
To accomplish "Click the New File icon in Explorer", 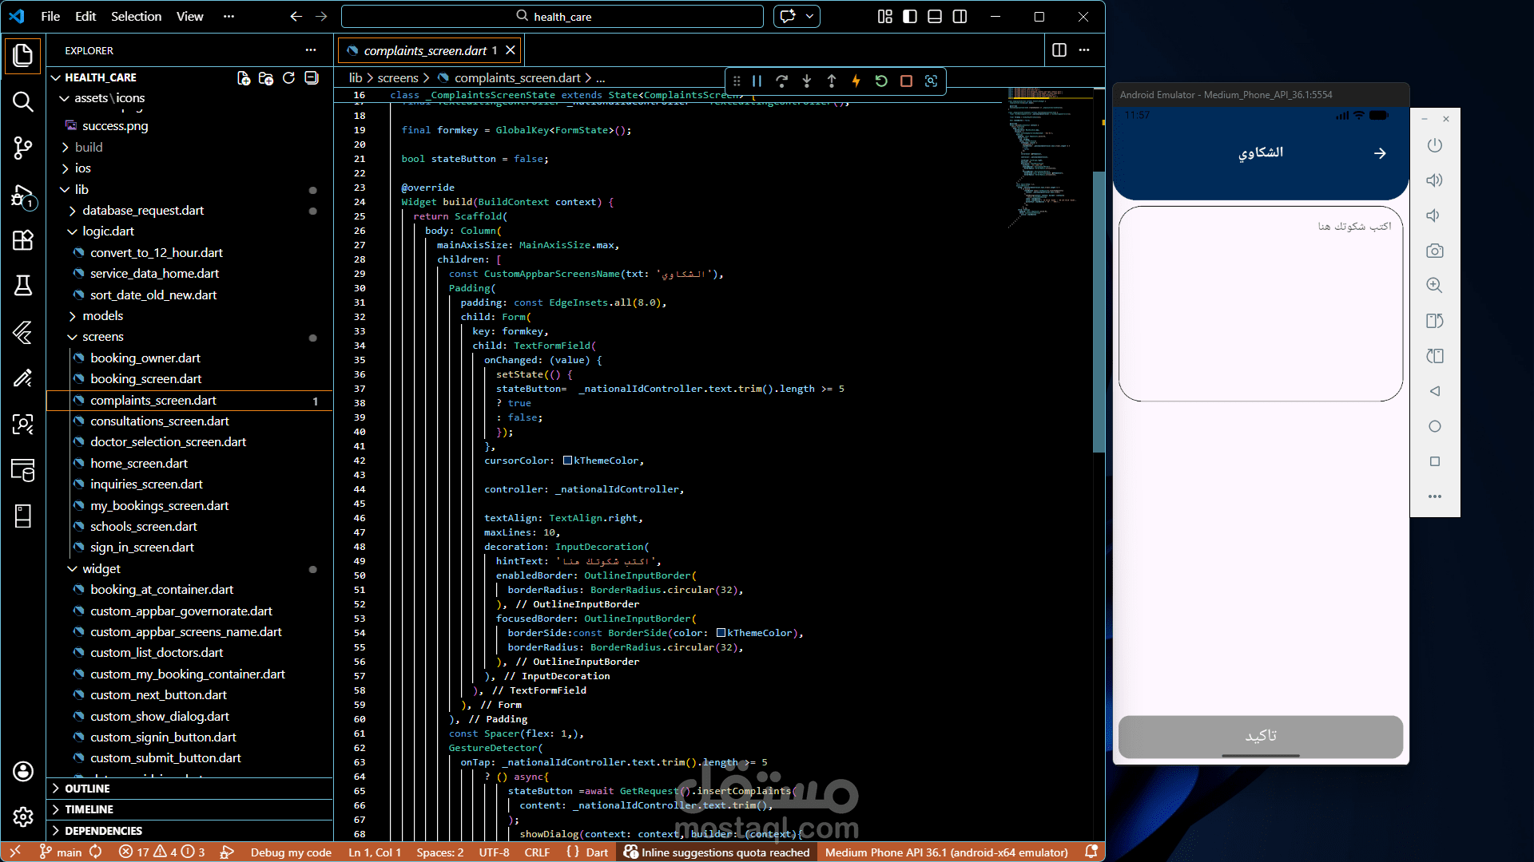I will pos(244,77).
